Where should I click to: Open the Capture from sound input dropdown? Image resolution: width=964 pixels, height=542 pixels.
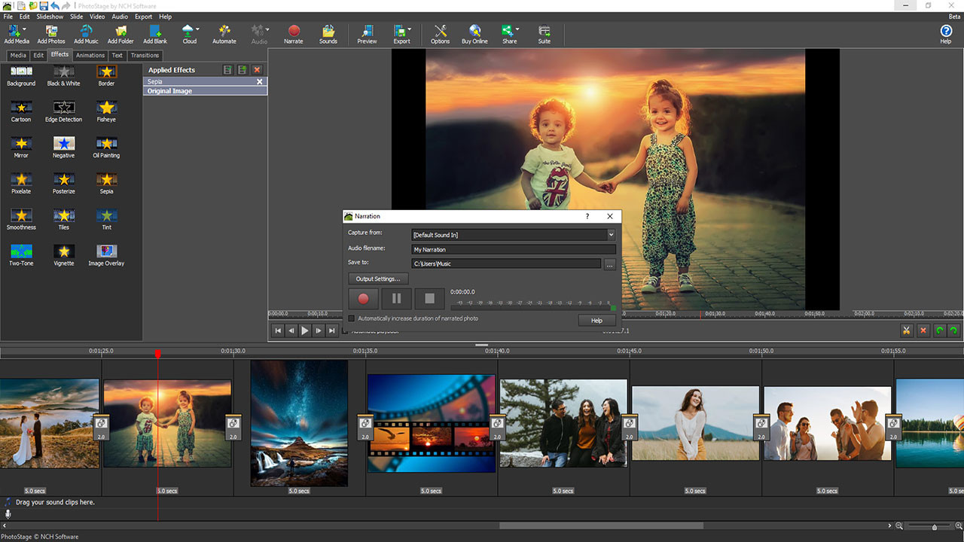611,234
